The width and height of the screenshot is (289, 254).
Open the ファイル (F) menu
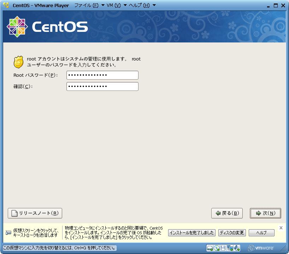tap(86, 5)
